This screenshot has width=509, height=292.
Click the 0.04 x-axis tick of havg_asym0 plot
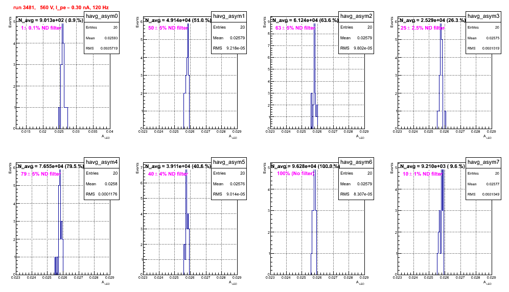click(x=110, y=131)
